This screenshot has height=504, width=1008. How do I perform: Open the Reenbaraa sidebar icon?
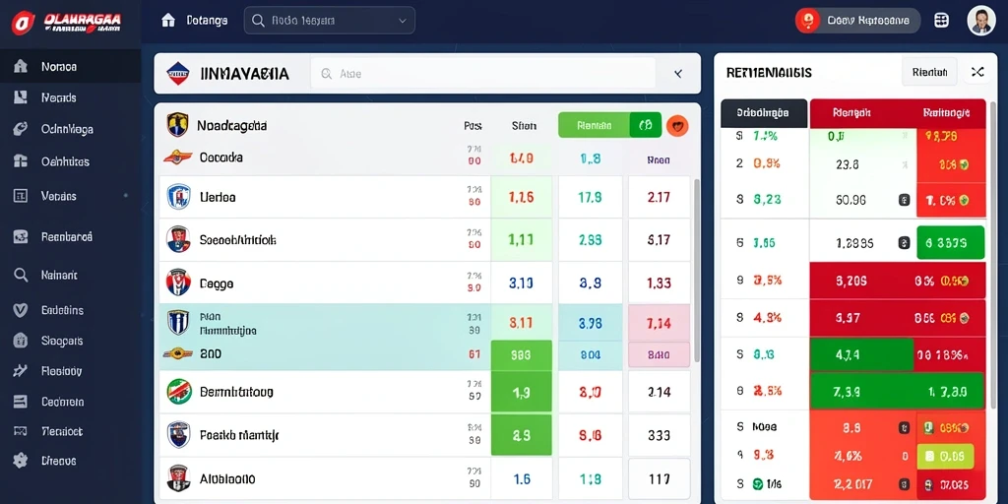[x=21, y=236]
